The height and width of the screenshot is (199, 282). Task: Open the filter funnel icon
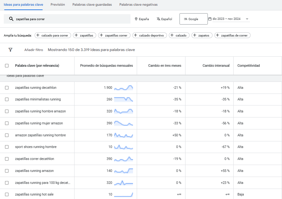point(11,50)
